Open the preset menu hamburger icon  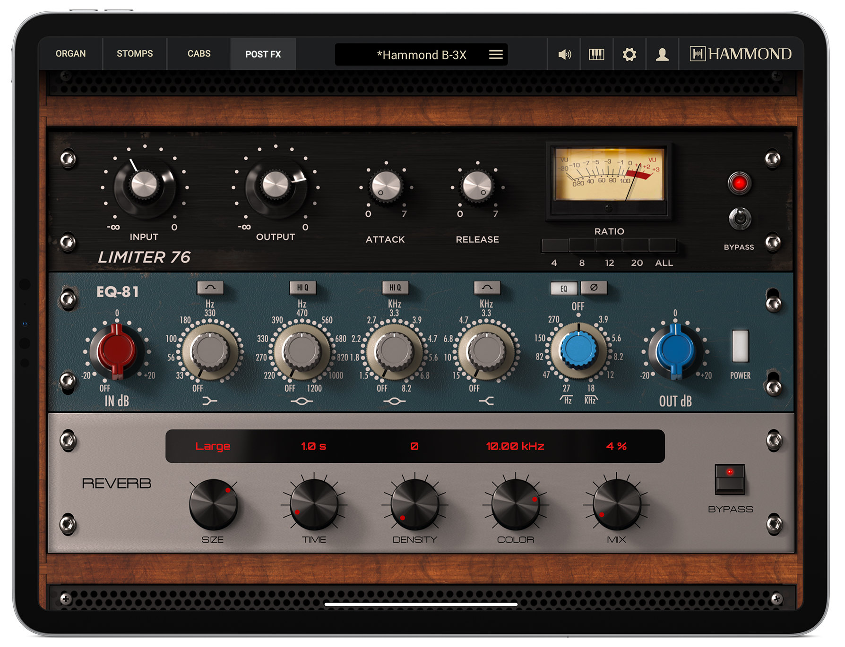(495, 55)
